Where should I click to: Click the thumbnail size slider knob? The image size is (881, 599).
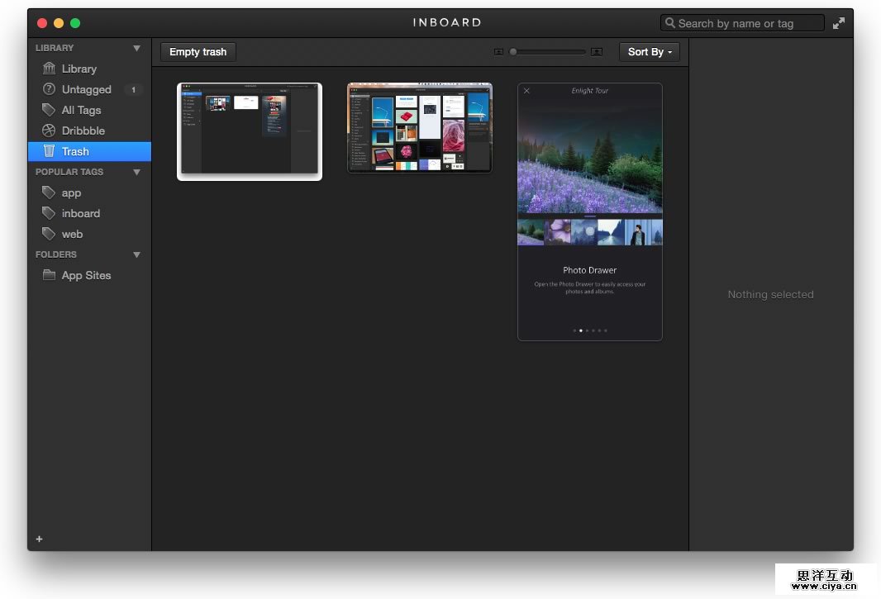pos(513,52)
